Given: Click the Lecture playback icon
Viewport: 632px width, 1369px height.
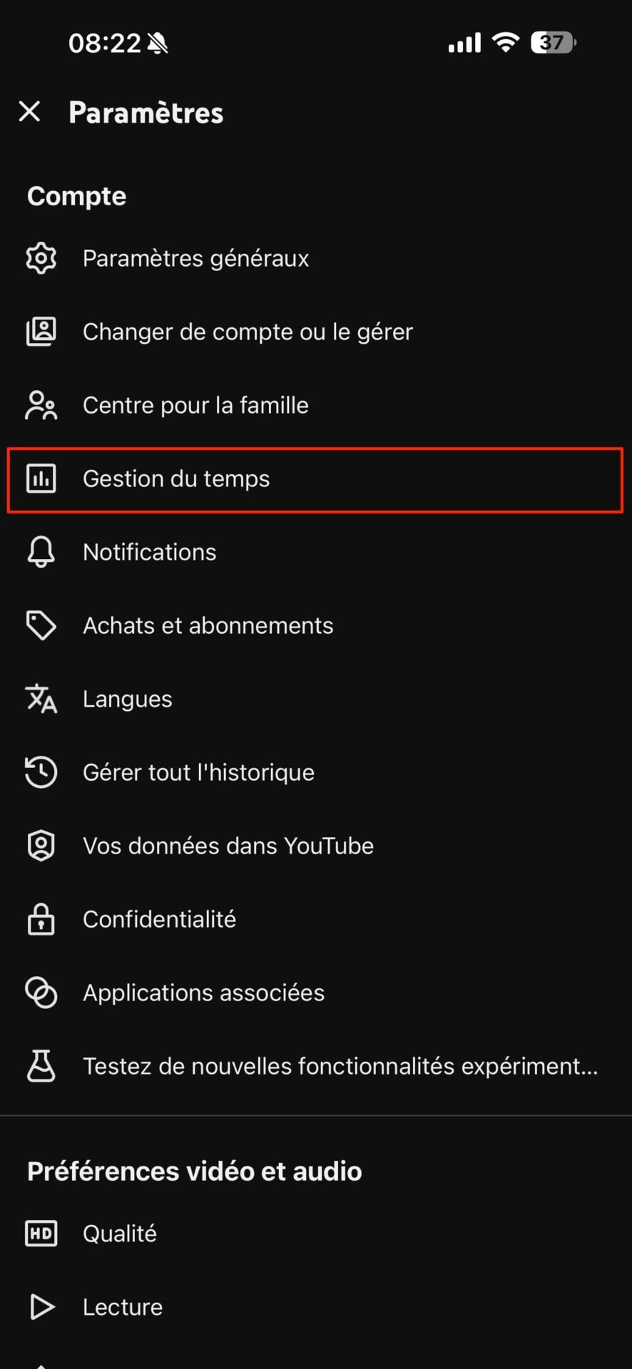Looking at the screenshot, I should (41, 1306).
